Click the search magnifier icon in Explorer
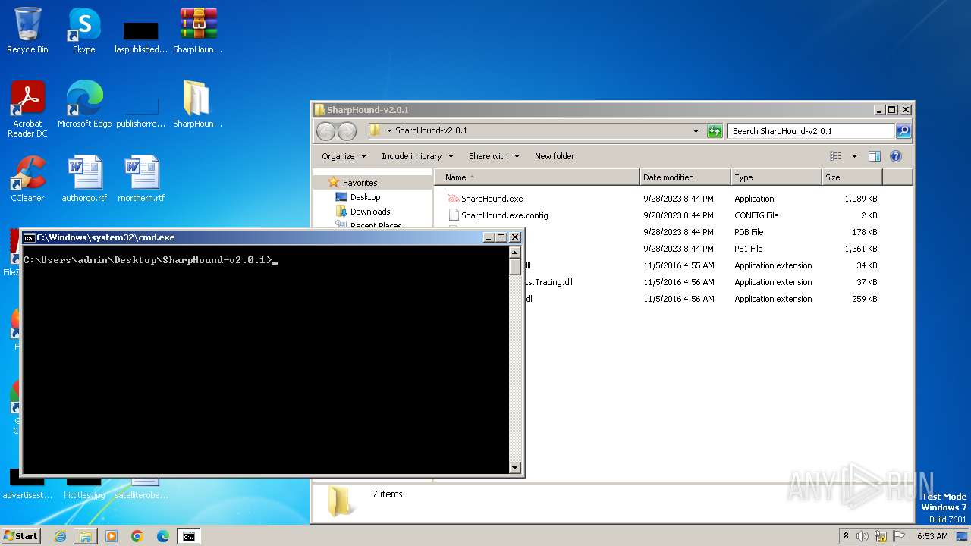The height and width of the screenshot is (546, 971). point(903,131)
